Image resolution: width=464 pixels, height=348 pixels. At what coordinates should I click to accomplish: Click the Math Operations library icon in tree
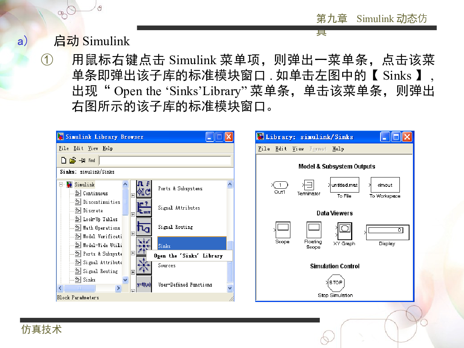coord(78,228)
